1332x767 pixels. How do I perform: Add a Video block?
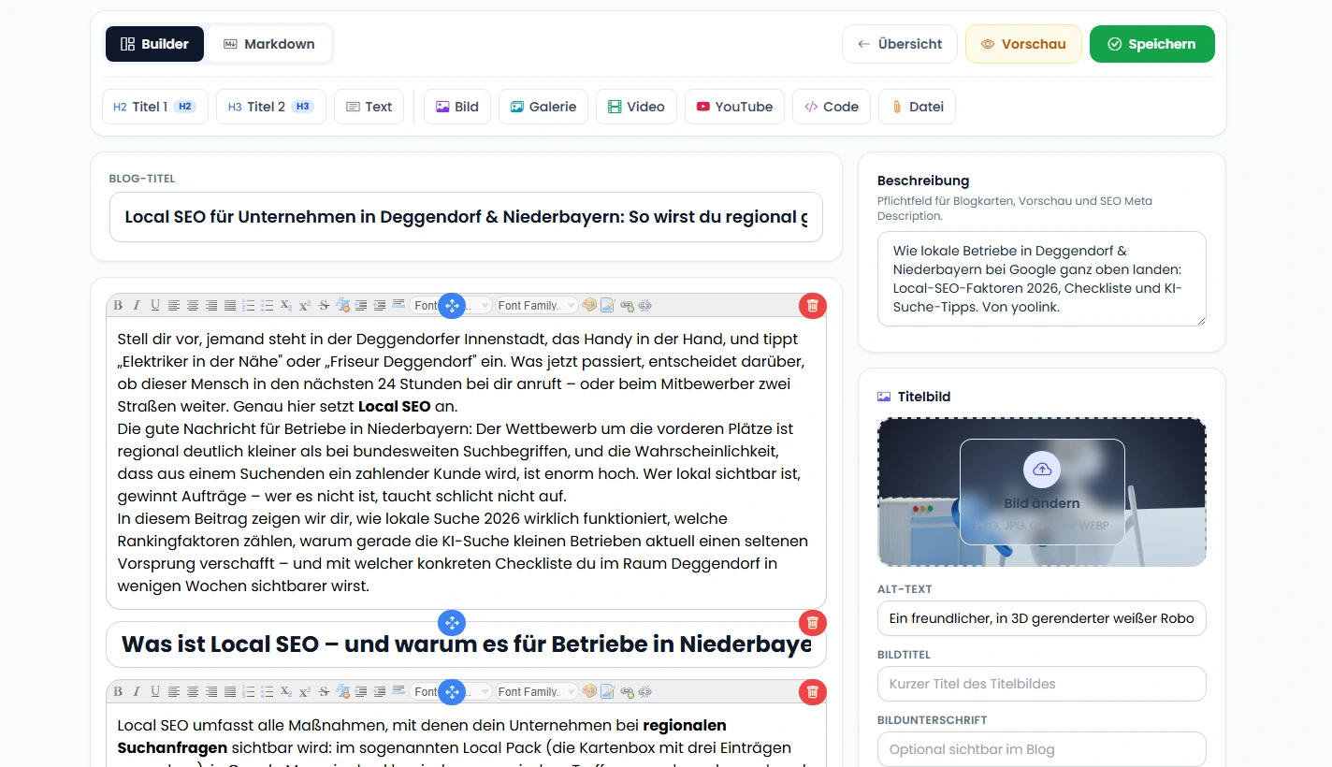tap(636, 107)
